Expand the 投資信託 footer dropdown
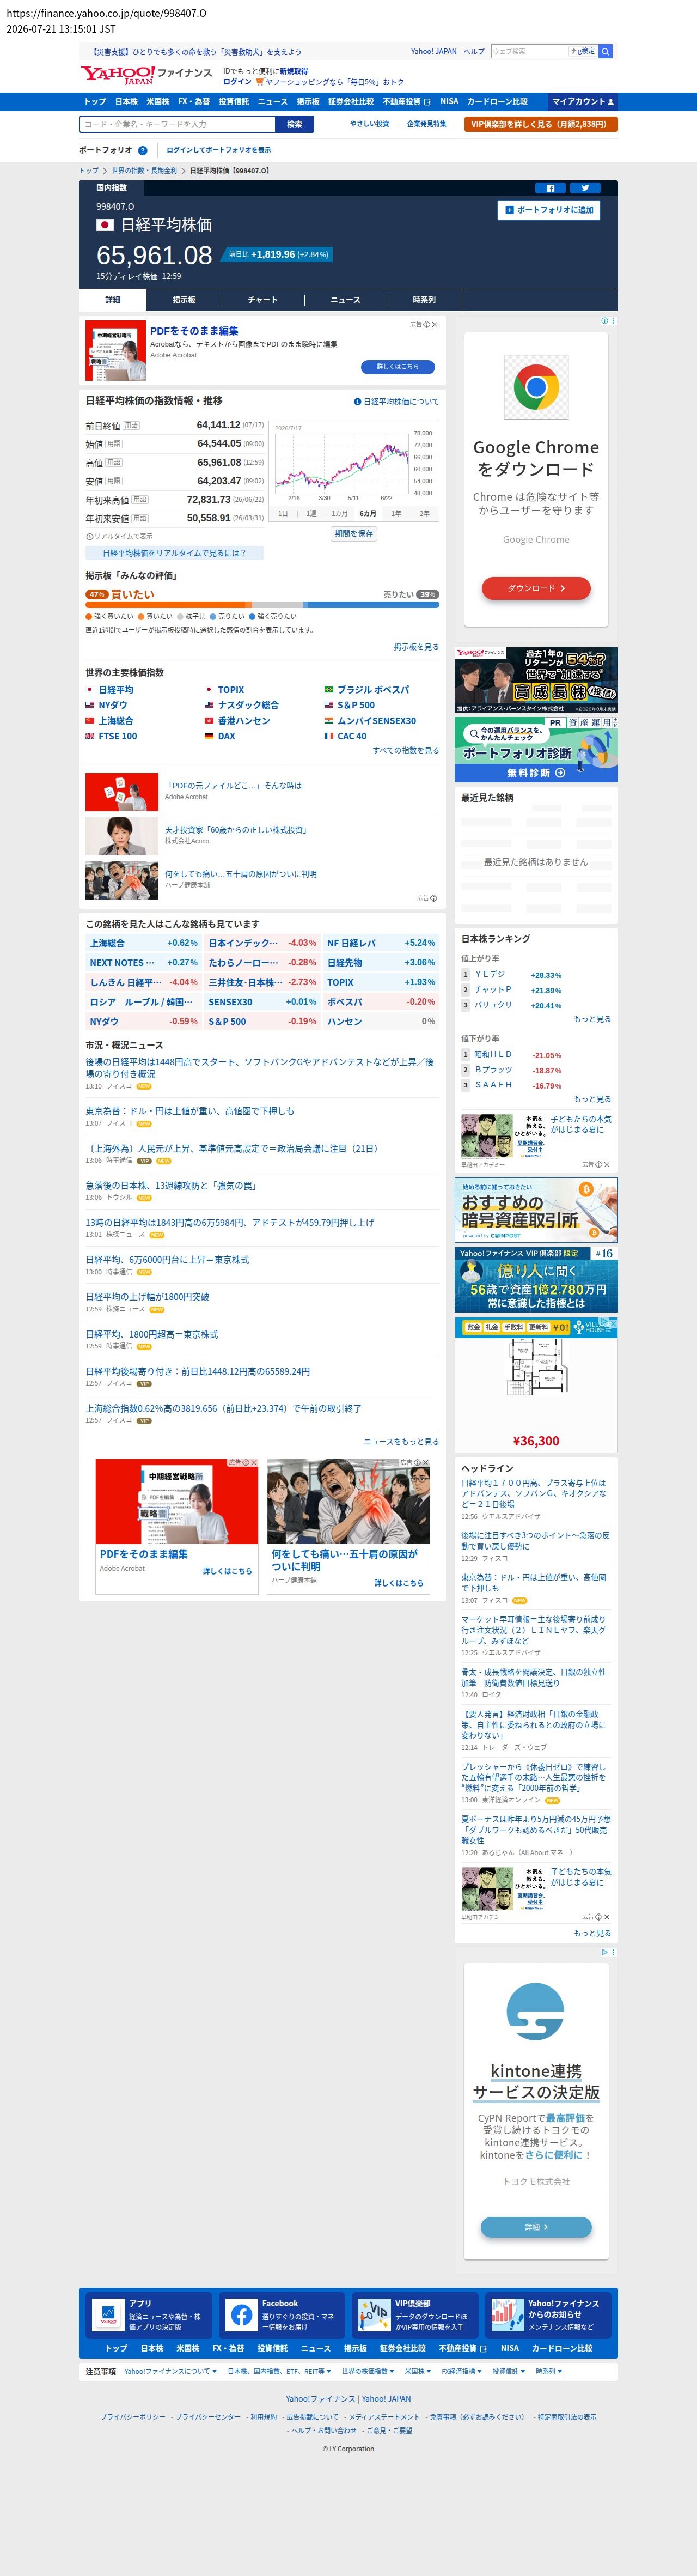Screen dimensions: 697x2576 coord(509,2371)
